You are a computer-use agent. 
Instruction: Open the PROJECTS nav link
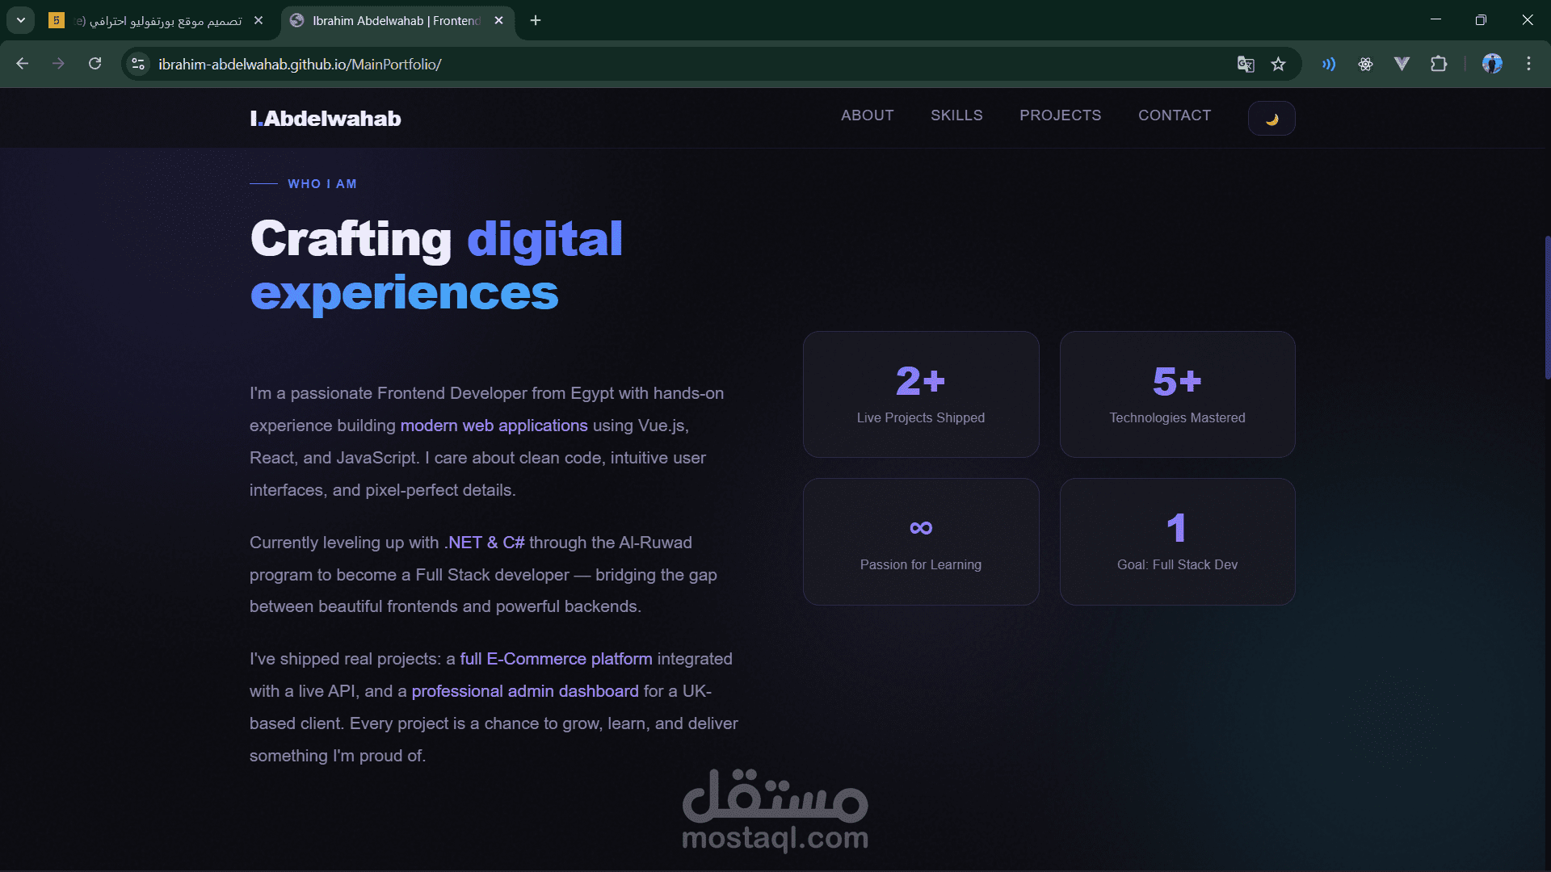tap(1060, 115)
